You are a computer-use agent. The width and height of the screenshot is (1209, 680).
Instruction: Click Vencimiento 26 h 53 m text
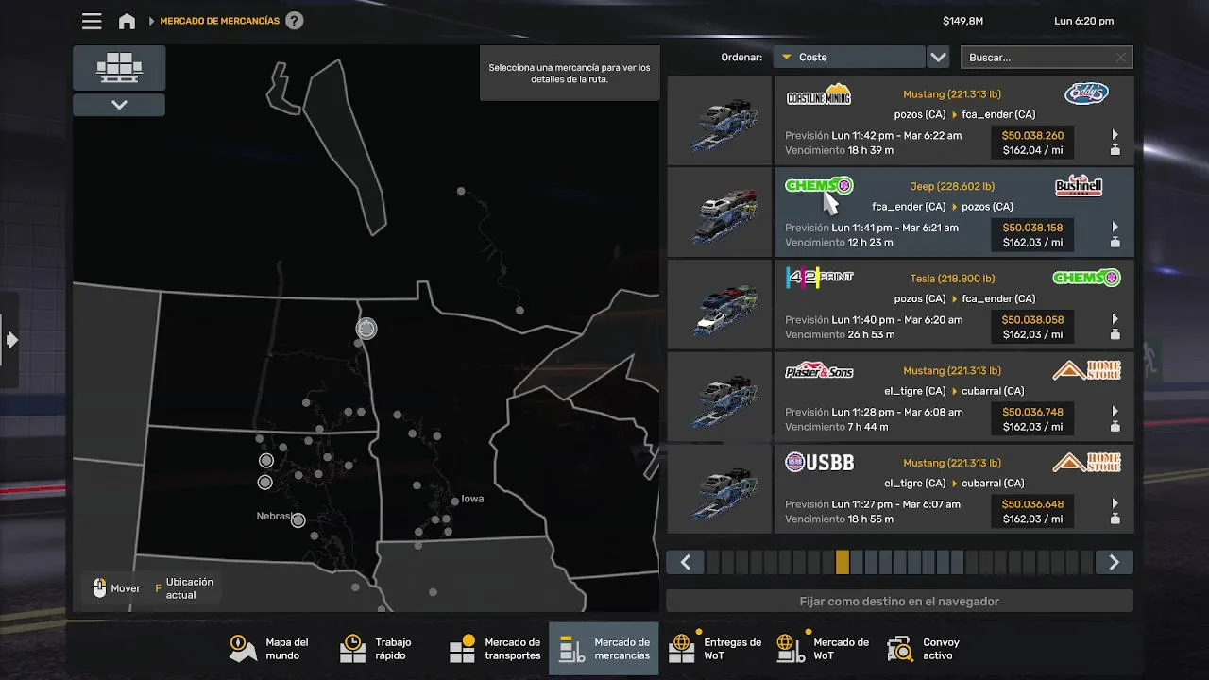pos(840,334)
